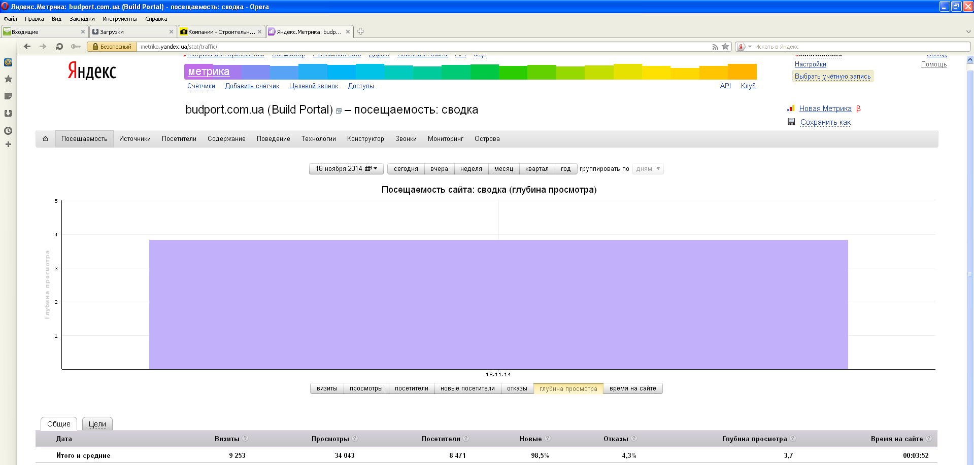Open the password manager key icon
The height and width of the screenshot is (465, 974).
(x=76, y=46)
